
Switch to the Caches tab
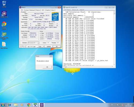pyautogui.click(x=27, y=10)
